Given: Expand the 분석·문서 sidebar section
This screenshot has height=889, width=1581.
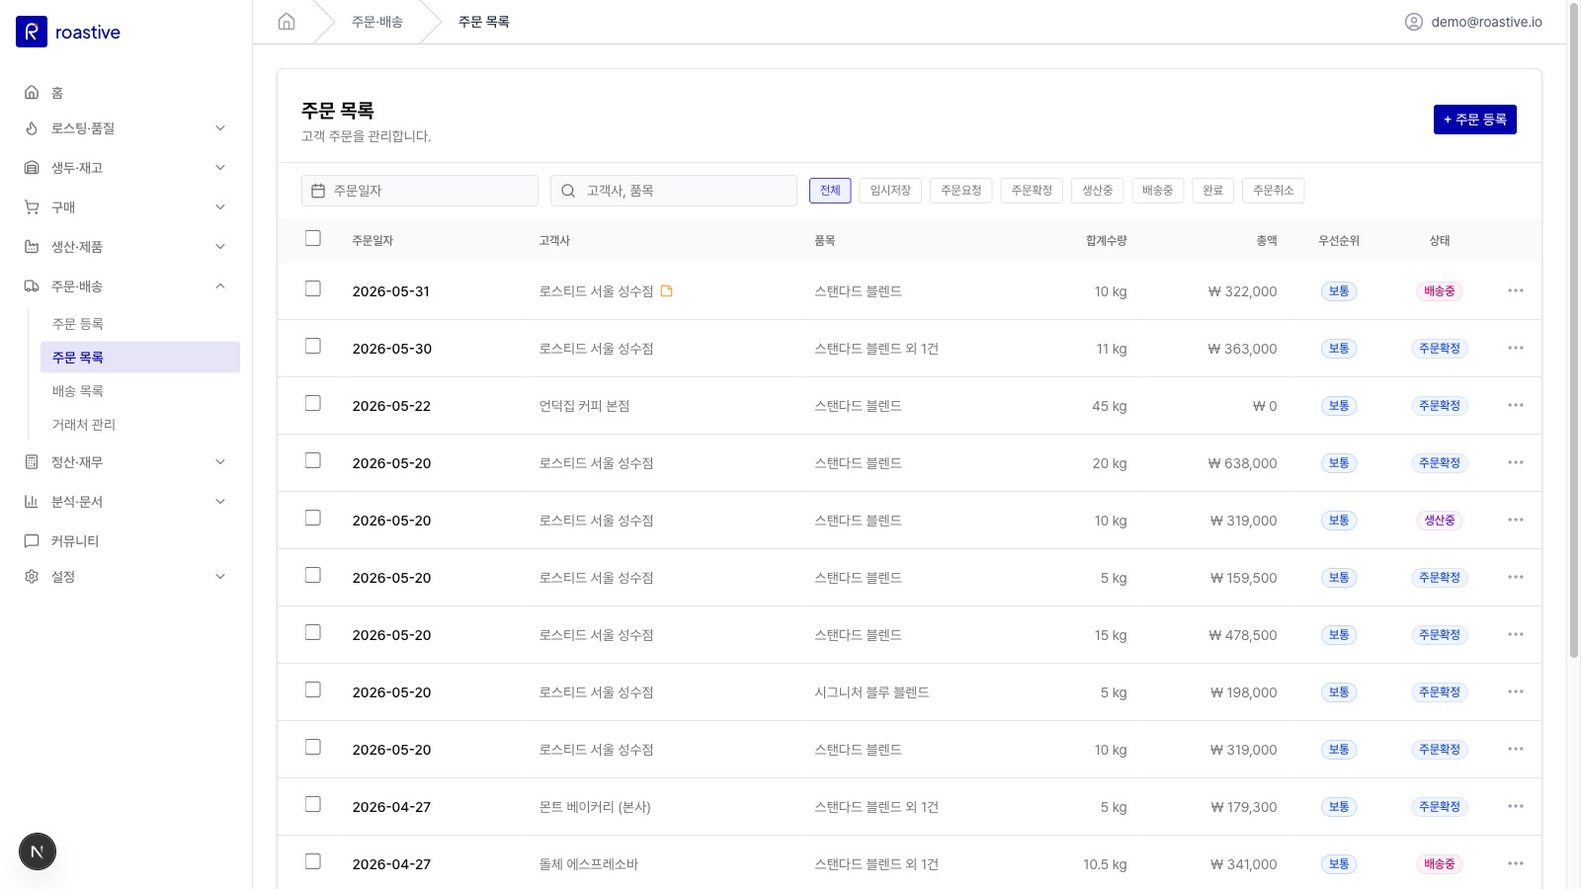Looking at the screenshot, I should pos(126,502).
